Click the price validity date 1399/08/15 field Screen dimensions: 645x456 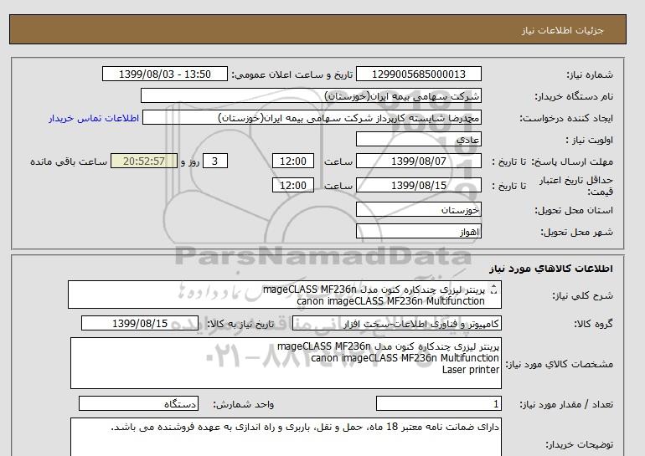click(418, 185)
